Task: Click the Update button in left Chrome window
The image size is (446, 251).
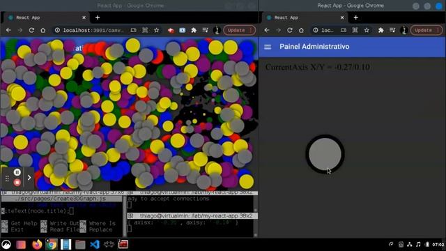Action: point(239,30)
